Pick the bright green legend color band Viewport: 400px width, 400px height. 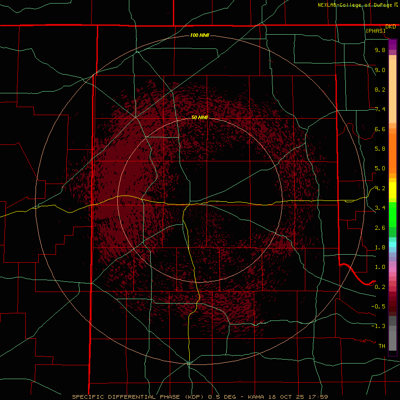[x=392, y=215]
